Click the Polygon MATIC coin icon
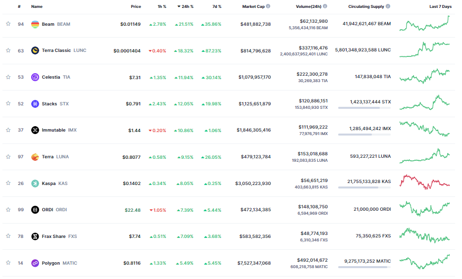Screen dimensions: 462x279 click(35, 263)
